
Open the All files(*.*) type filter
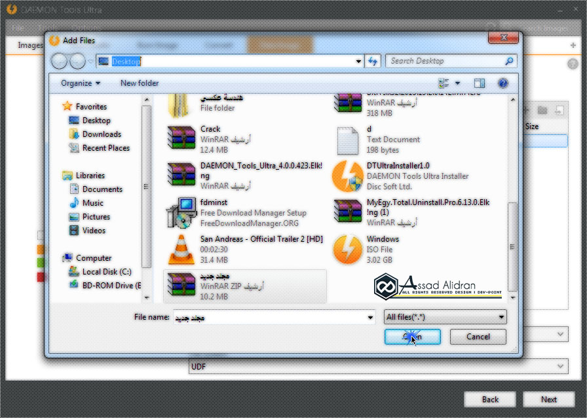tap(445, 317)
